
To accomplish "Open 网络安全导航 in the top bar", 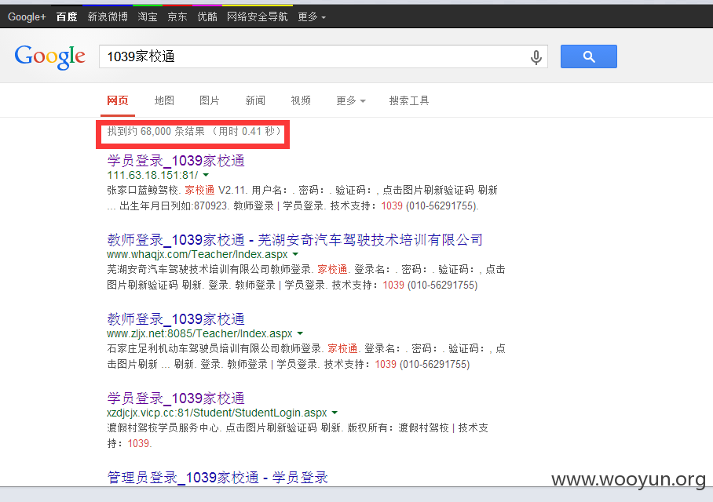I will click(x=258, y=16).
